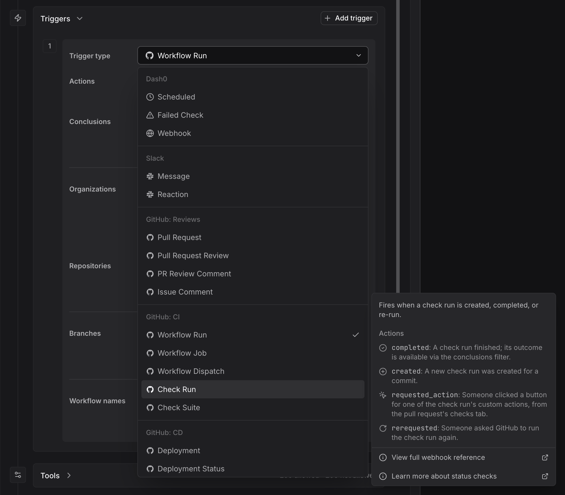Click the GitHub icon beside Pull Request Review
Viewport: 565px width, 495px height.
(x=150, y=256)
